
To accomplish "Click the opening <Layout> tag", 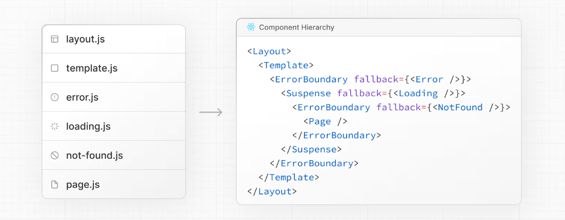I will pos(269,51).
